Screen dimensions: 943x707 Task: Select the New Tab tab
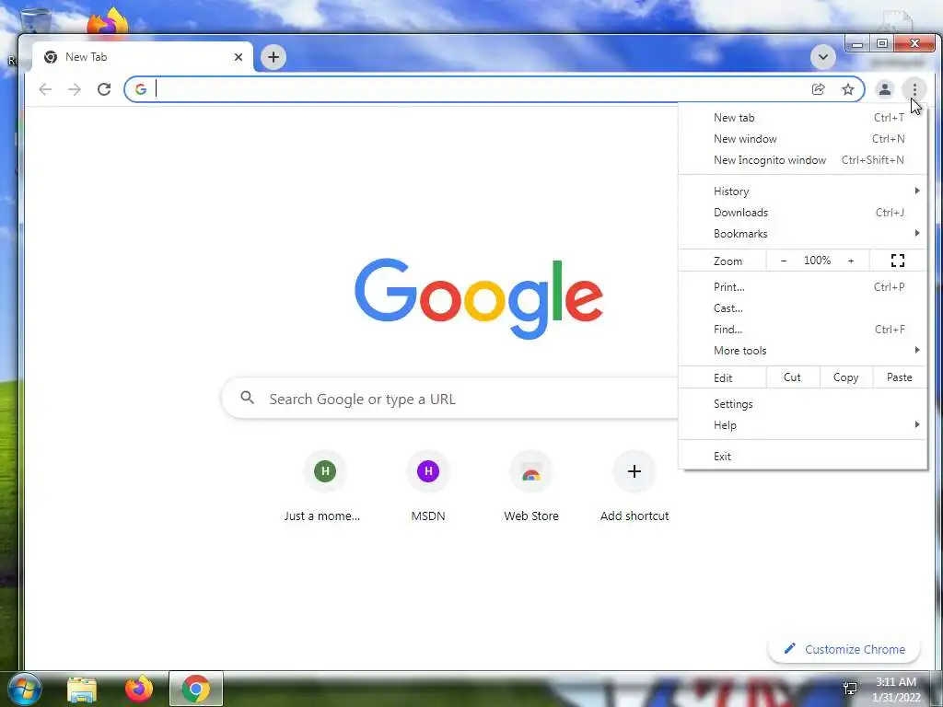click(143, 57)
